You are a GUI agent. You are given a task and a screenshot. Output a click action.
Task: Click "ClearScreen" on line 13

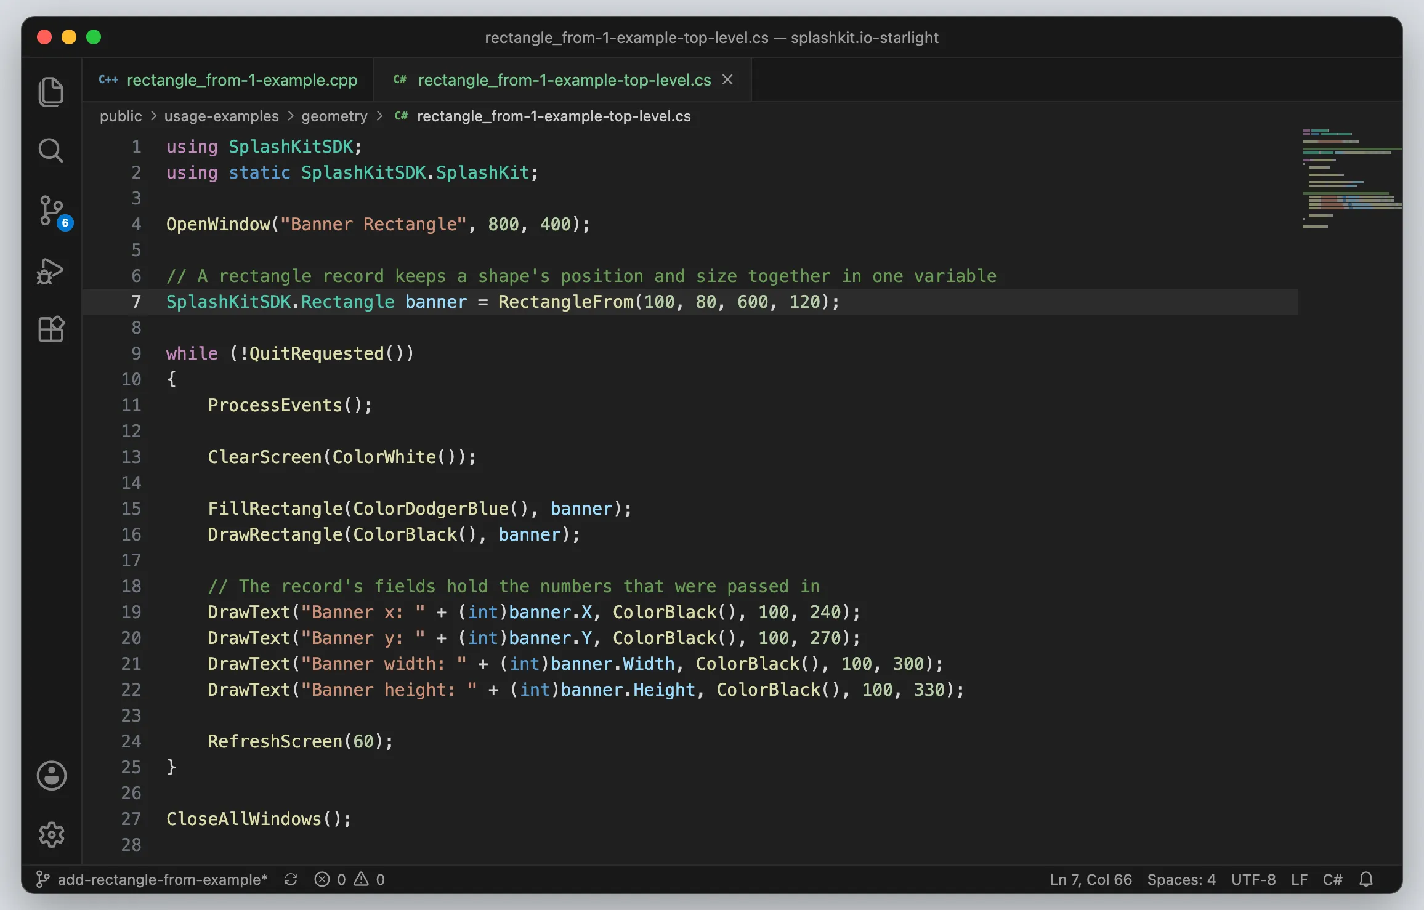(x=265, y=457)
